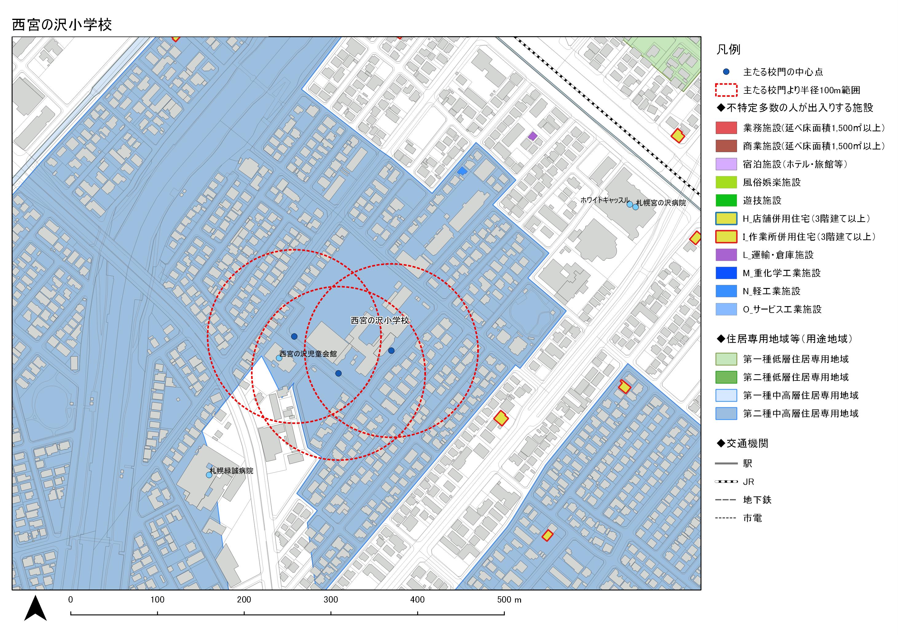Viewport: 898px width, 635px height.
Task: Click the 札幌宮の沢病院 map label
Action: pos(661,203)
